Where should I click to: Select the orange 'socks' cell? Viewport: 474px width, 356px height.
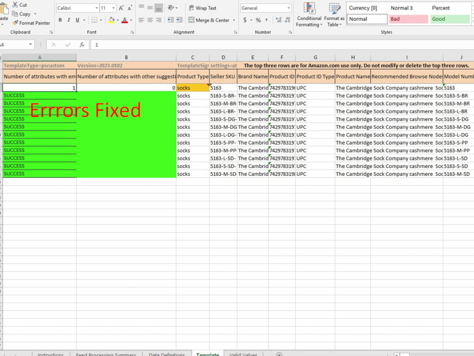192,88
